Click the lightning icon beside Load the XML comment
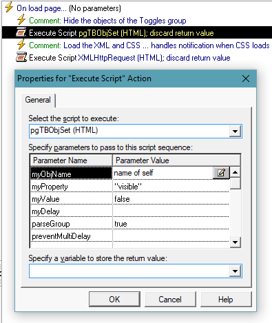This screenshot has width=272, height=323. tap(21, 45)
